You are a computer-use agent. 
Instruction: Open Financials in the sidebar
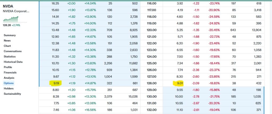tap(10, 72)
